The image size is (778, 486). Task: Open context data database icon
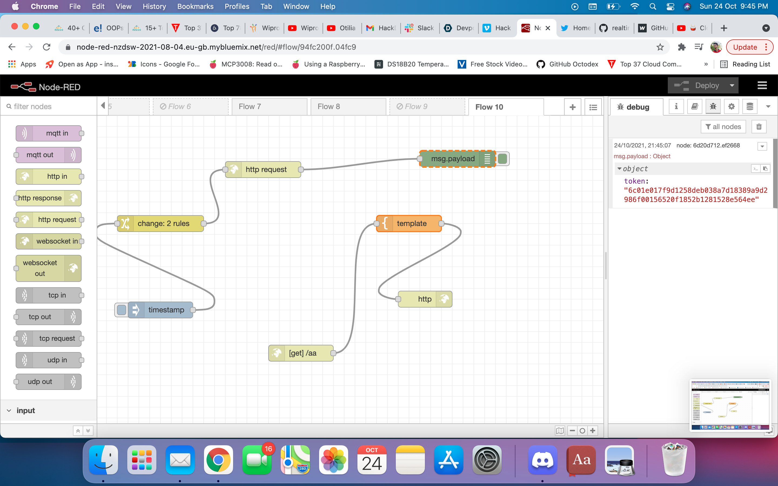click(x=750, y=106)
